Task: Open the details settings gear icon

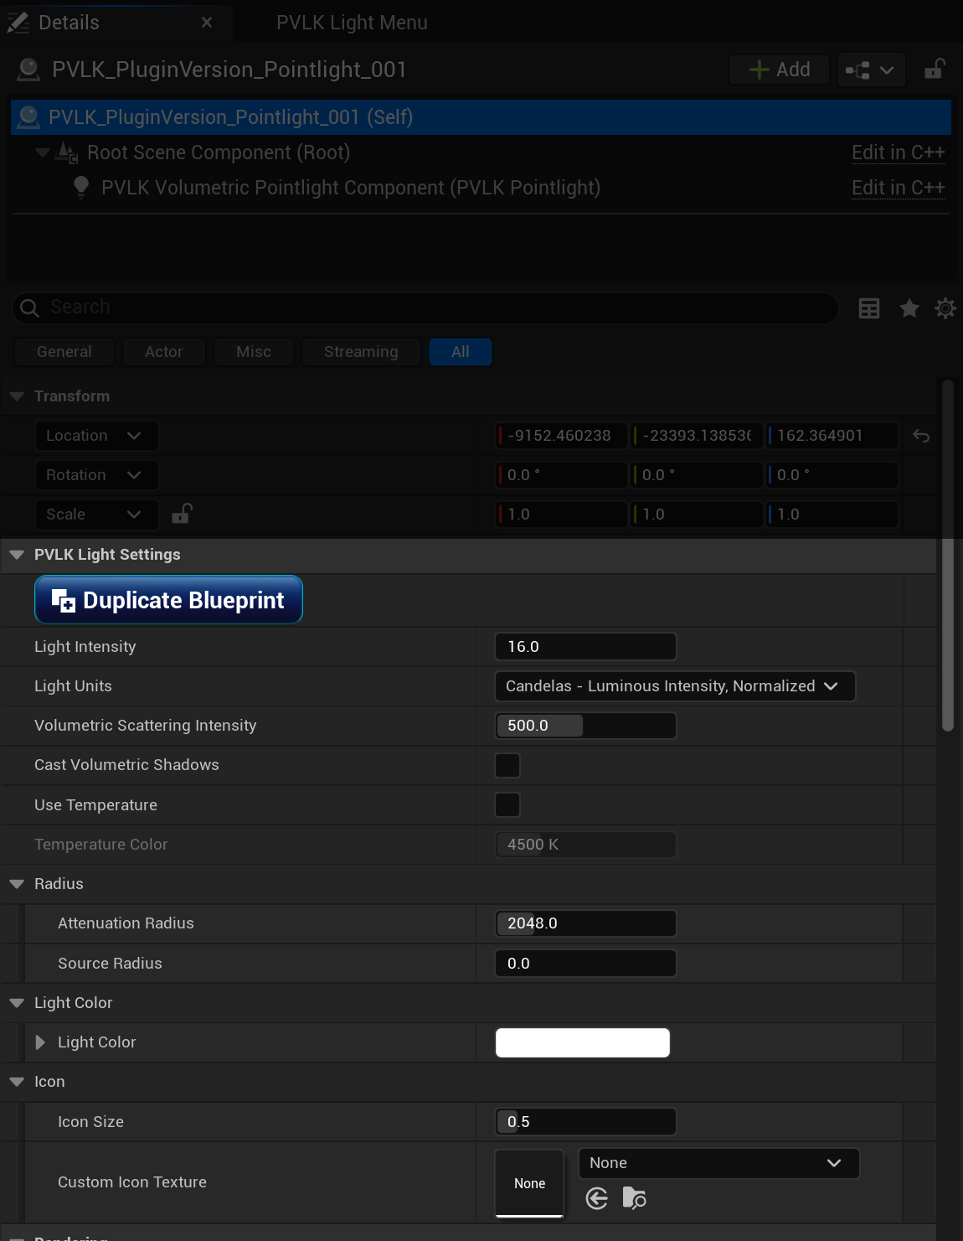Action: 945,308
